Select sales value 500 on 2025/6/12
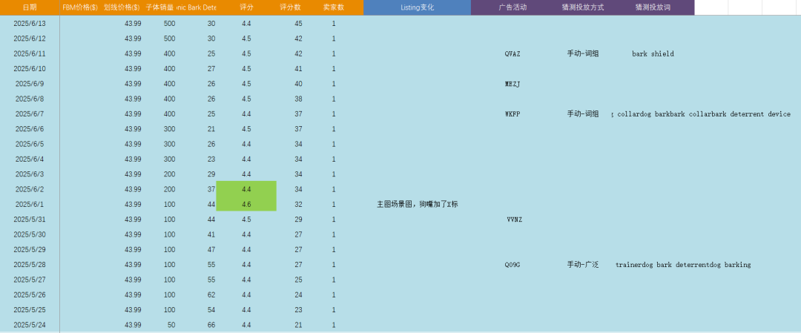Viewport: 801px width, 333px height. [x=170, y=39]
